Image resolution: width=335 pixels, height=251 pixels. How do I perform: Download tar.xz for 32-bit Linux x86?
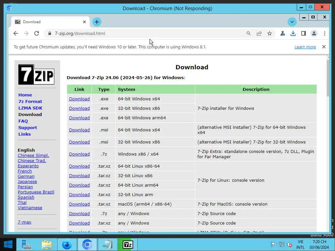(x=79, y=176)
